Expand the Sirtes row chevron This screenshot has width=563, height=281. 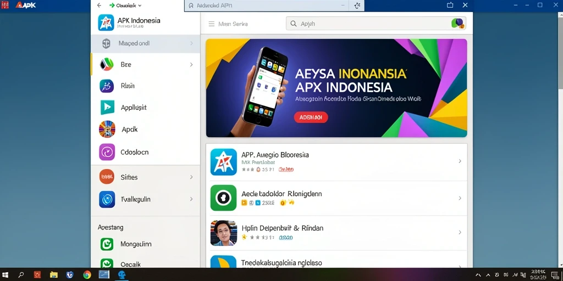[191, 177]
